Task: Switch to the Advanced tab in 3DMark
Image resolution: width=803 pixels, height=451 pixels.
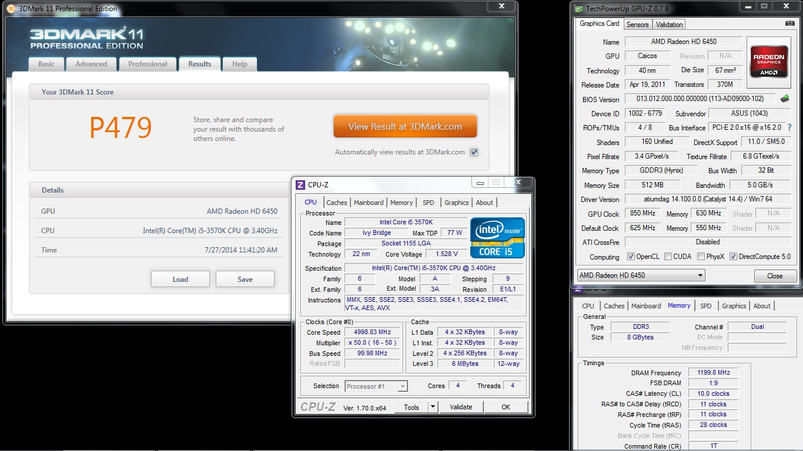Action: pos(91,64)
